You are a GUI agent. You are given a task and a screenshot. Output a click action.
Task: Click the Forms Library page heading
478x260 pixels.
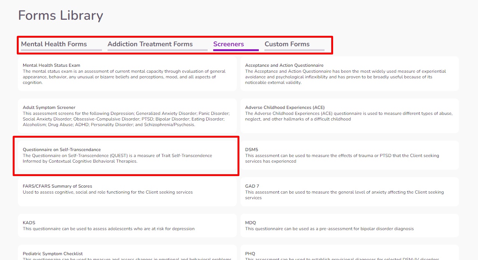tap(60, 15)
